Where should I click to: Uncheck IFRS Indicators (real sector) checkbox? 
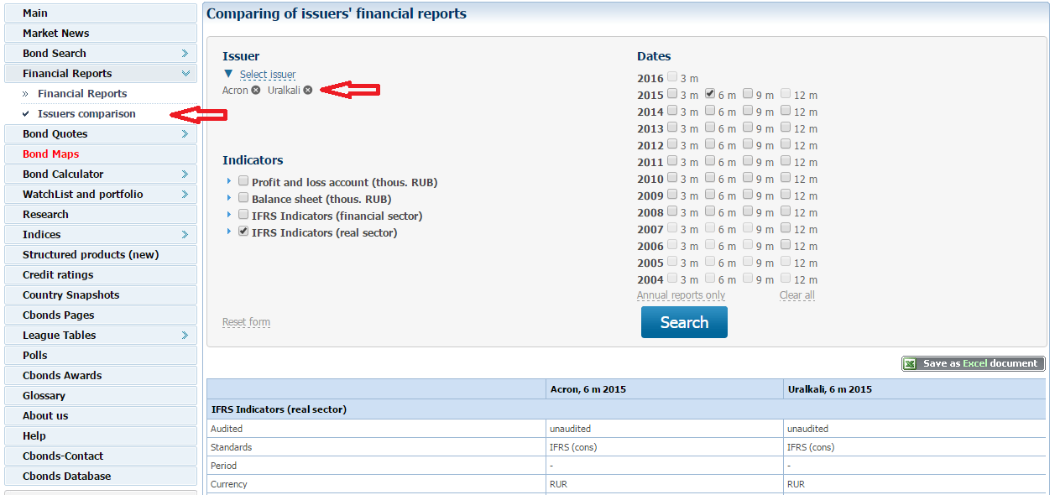(243, 232)
